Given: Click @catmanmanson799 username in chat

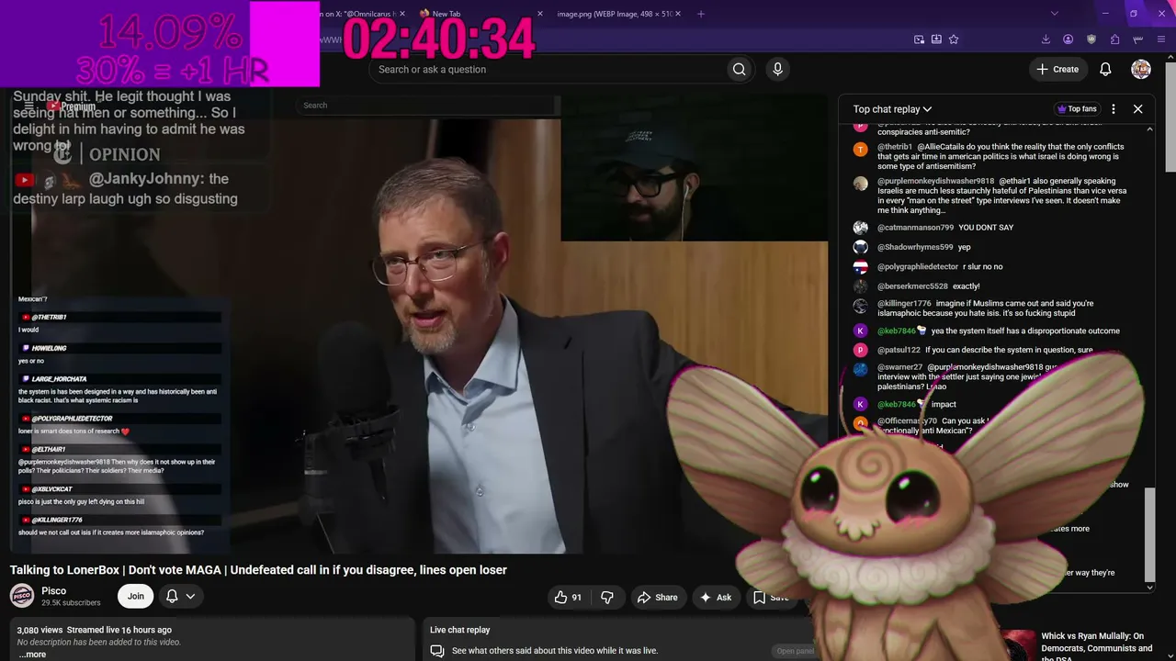Looking at the screenshot, I should 915,228.
